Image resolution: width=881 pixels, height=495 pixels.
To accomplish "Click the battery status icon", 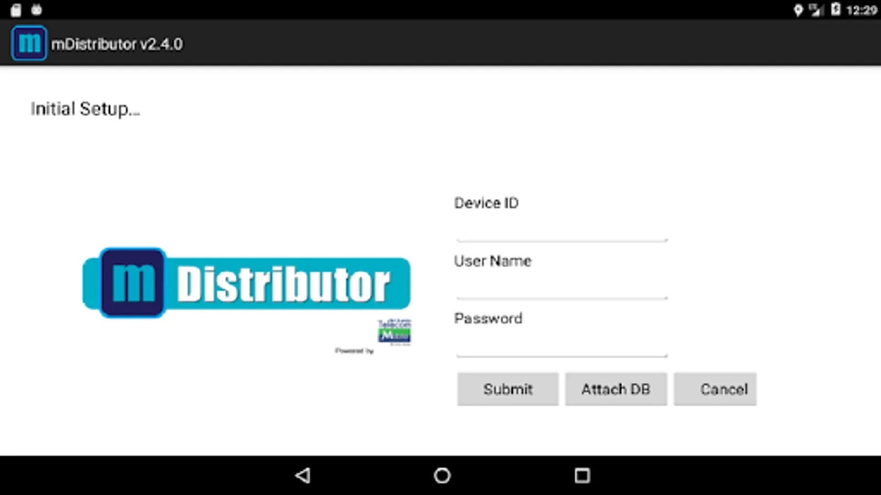I will point(836,9).
